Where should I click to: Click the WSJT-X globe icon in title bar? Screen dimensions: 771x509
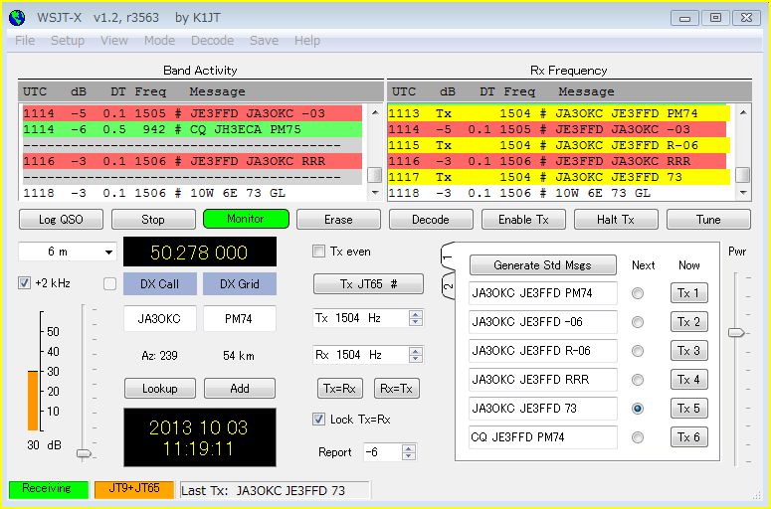tap(17, 17)
